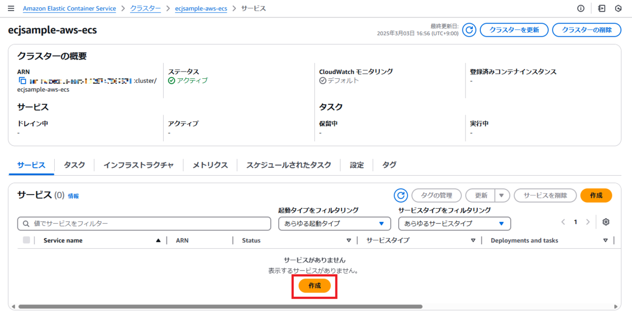Open the スケジュールされたタスク tab
Image resolution: width=632 pixels, height=313 pixels.
[x=289, y=165]
